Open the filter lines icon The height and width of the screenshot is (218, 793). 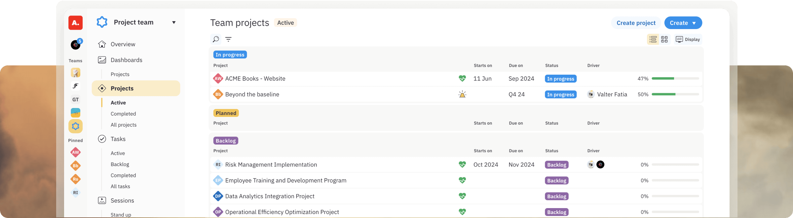pos(228,39)
